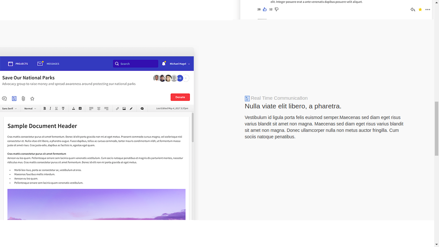Open the text color picker
The height and width of the screenshot is (247, 439).
pos(73,108)
